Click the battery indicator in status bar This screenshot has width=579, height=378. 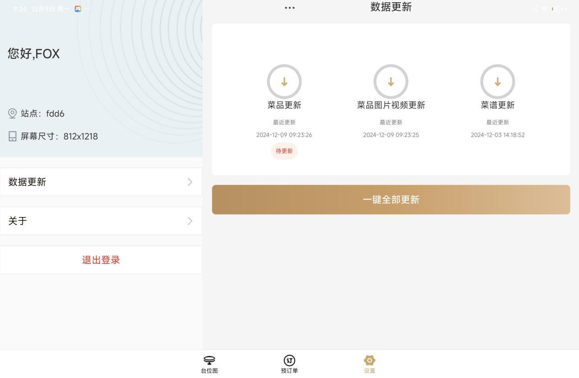click(x=558, y=9)
